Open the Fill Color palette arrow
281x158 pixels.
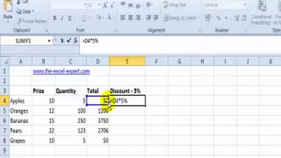(x=103, y=18)
